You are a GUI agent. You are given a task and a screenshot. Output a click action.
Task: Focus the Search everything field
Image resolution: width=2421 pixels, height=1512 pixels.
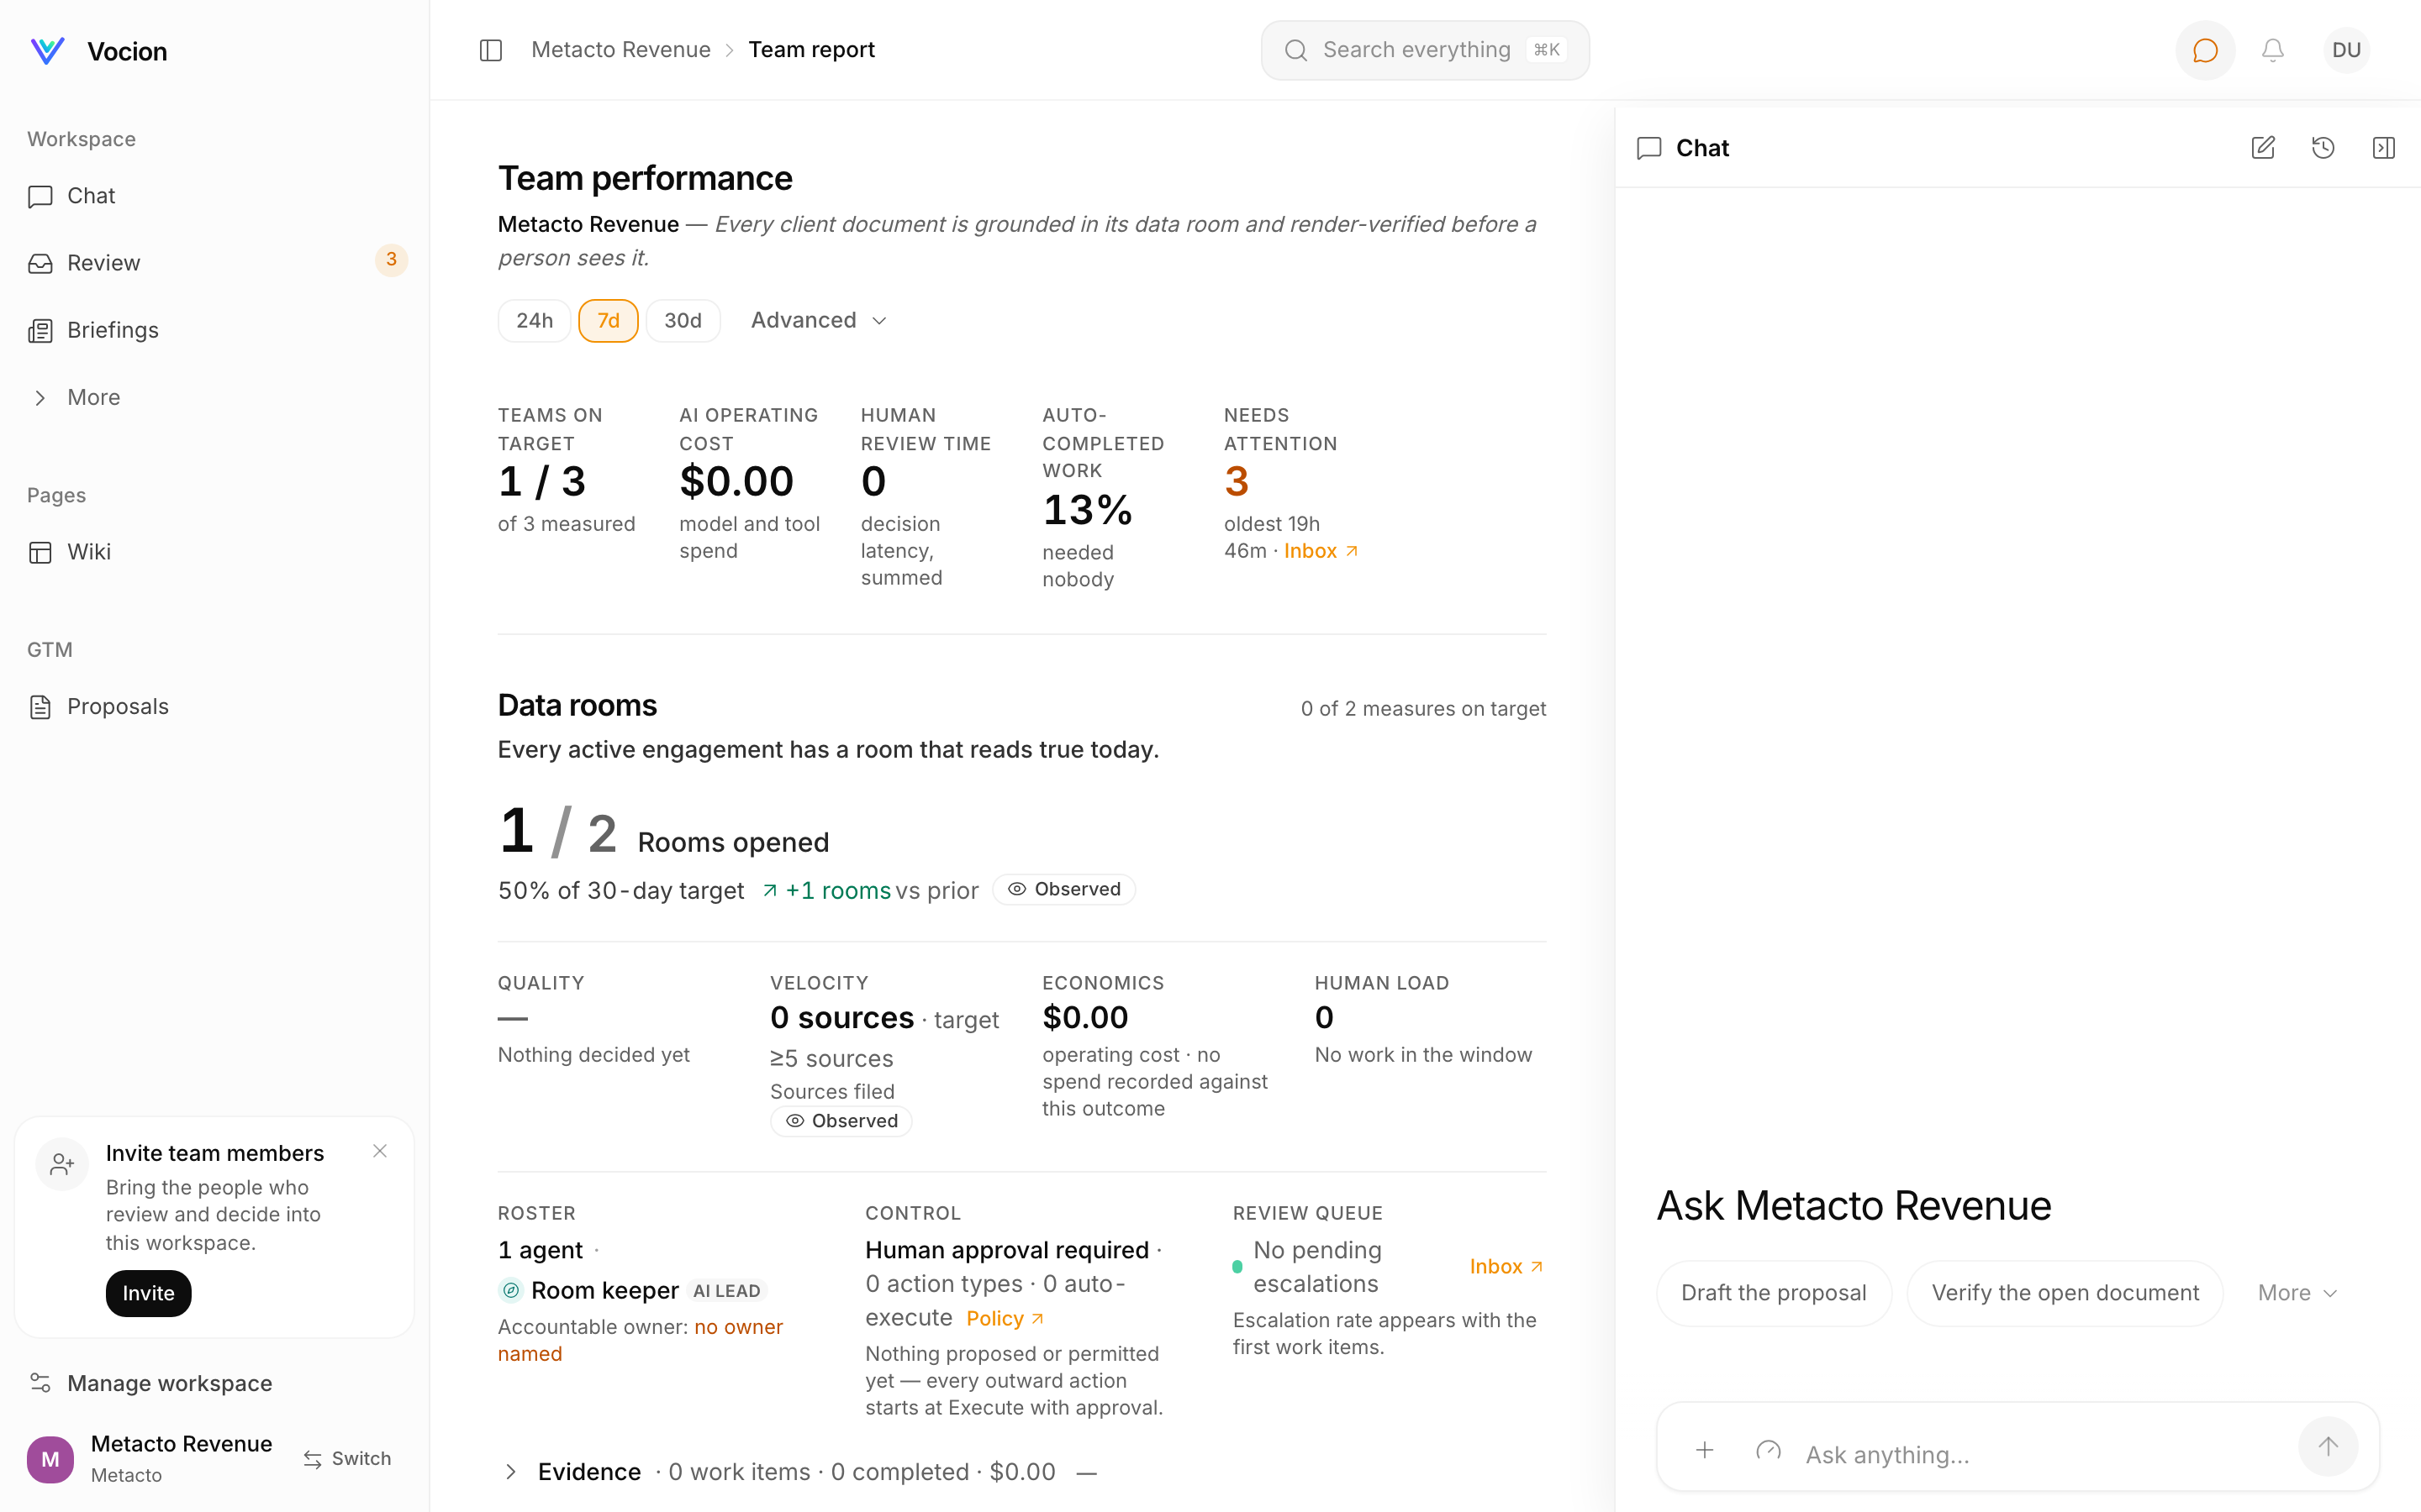(x=1425, y=50)
